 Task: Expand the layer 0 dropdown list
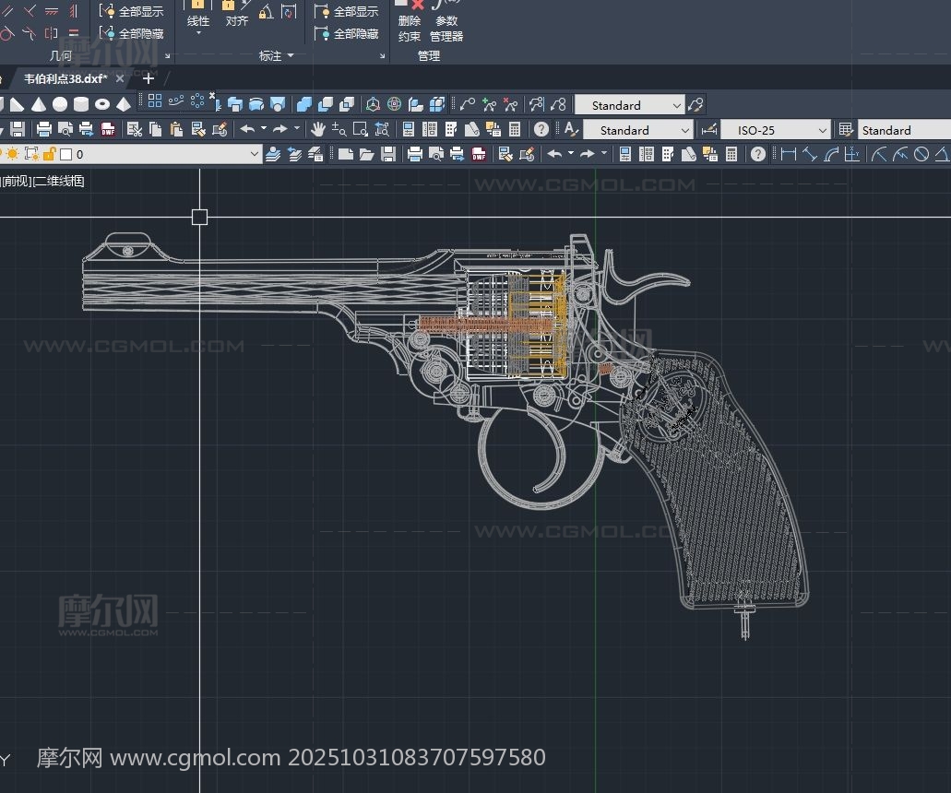(x=255, y=154)
